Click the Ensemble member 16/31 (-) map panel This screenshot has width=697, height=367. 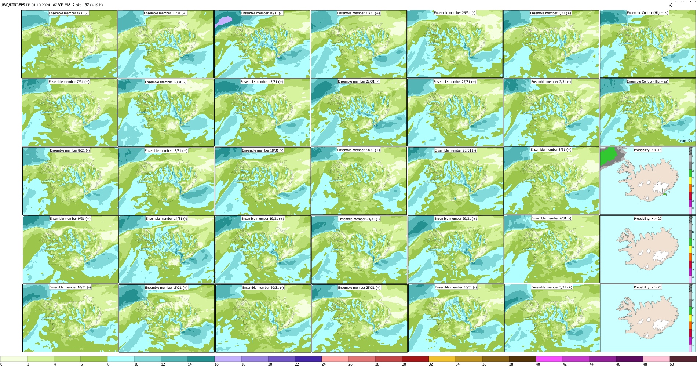click(x=262, y=44)
